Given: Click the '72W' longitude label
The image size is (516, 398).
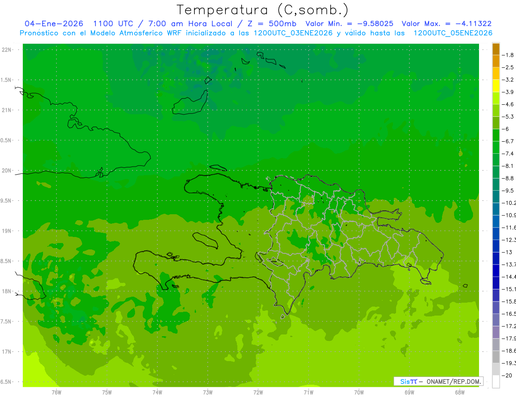Looking at the screenshot, I should pyautogui.click(x=258, y=392).
